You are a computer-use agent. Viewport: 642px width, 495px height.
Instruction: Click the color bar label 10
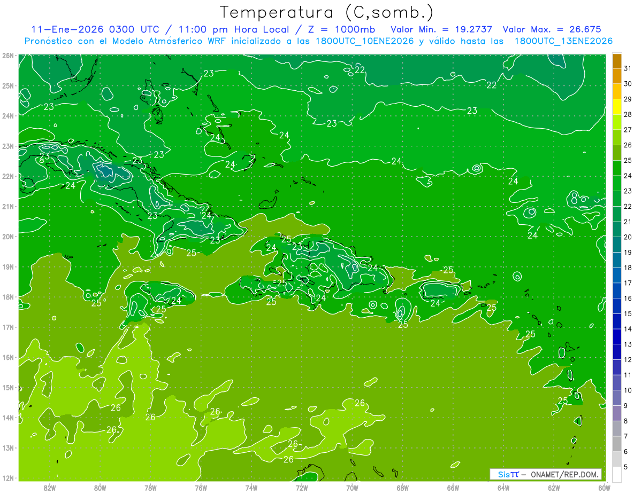click(628, 390)
